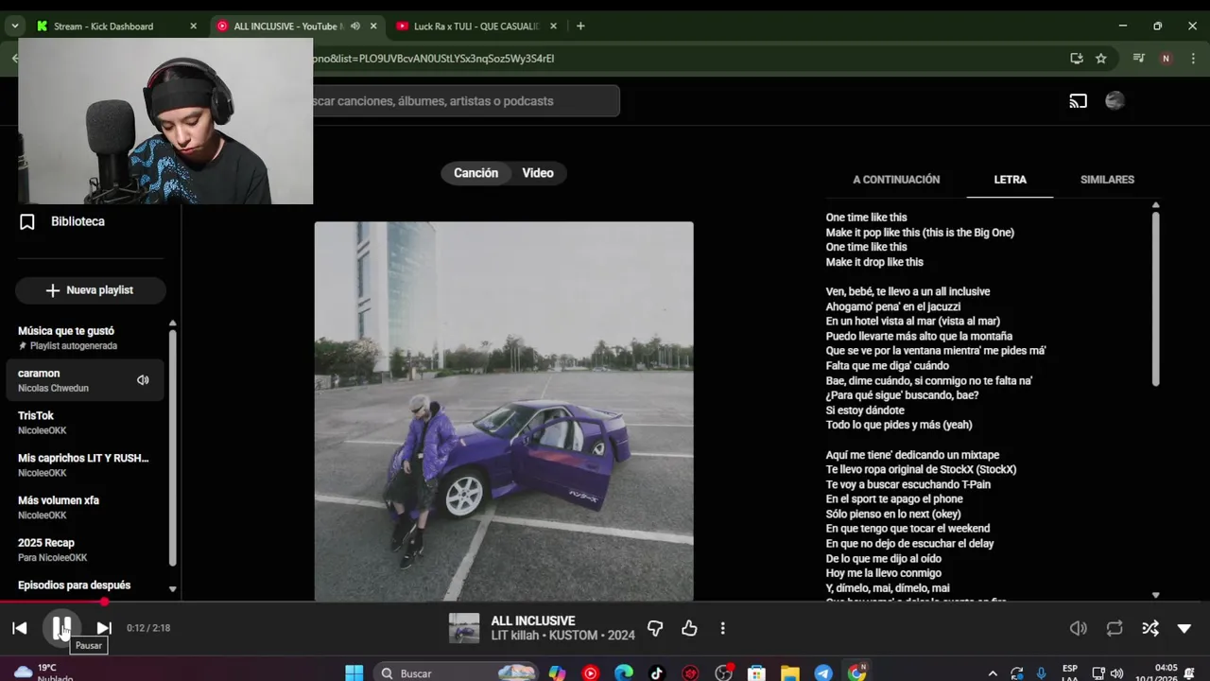Open the tab search dropdown in Chrome
The width and height of the screenshot is (1210, 681).
[x=15, y=26]
